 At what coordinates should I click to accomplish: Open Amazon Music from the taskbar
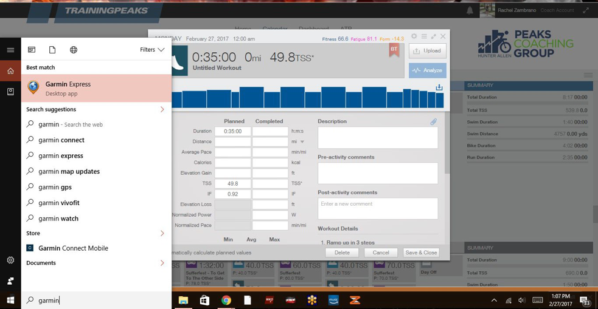click(x=333, y=301)
